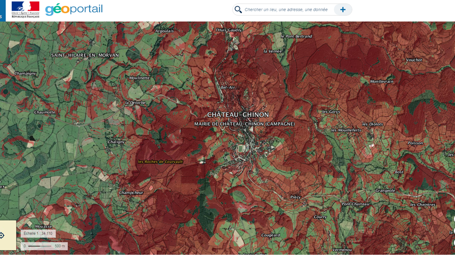This screenshot has height=255, width=455.
Task: Open advanced search with the plus button
Action: [x=343, y=10]
